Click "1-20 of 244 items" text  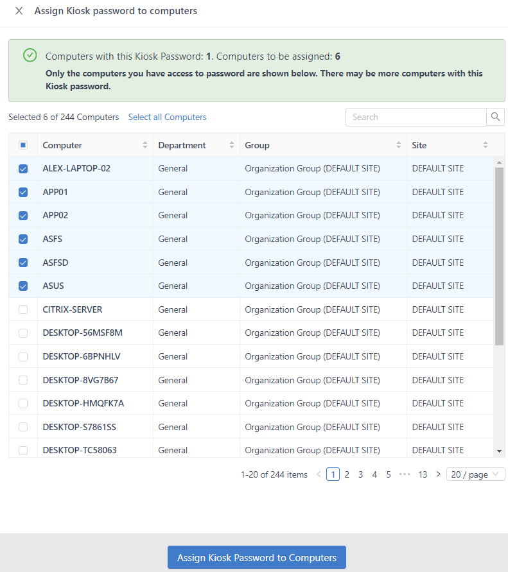tap(274, 474)
